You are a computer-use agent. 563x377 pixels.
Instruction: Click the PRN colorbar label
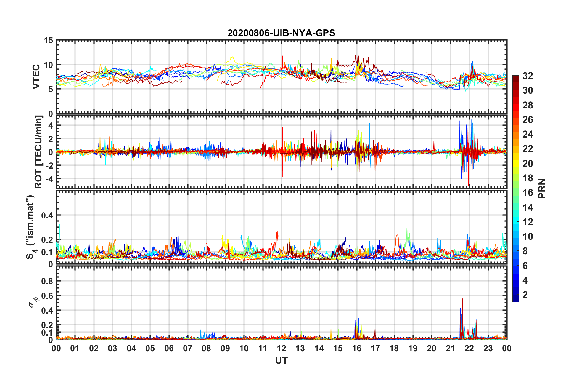542,188
